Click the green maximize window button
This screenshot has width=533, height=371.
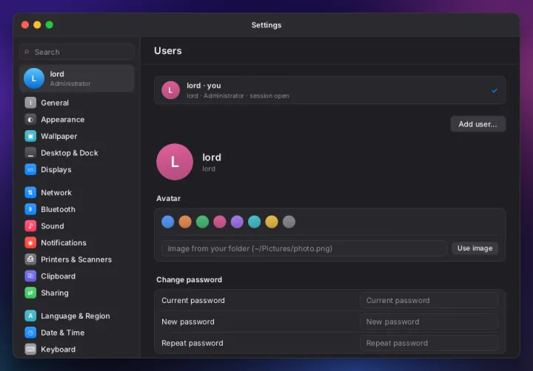click(x=50, y=25)
